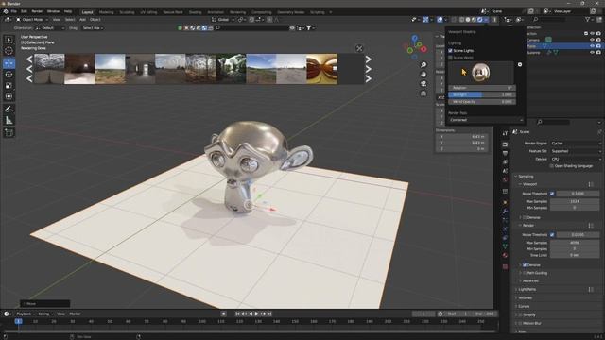Open the Render properties tab icon
Viewport: 605px width, 340px height.
(x=505, y=144)
